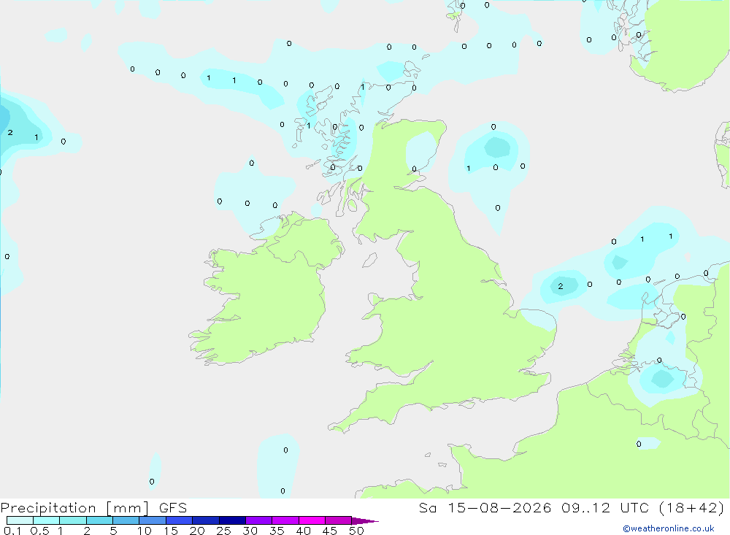
Task: Click the Precipitation [mm] GFS title
Action: click(93, 508)
